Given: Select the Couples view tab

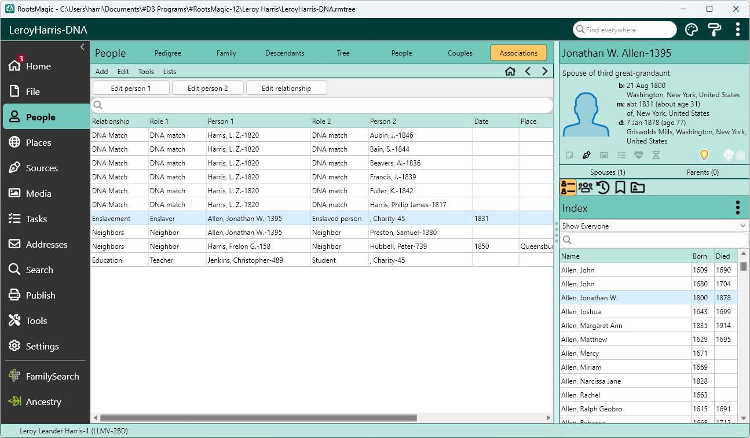Looking at the screenshot, I should 460,53.
